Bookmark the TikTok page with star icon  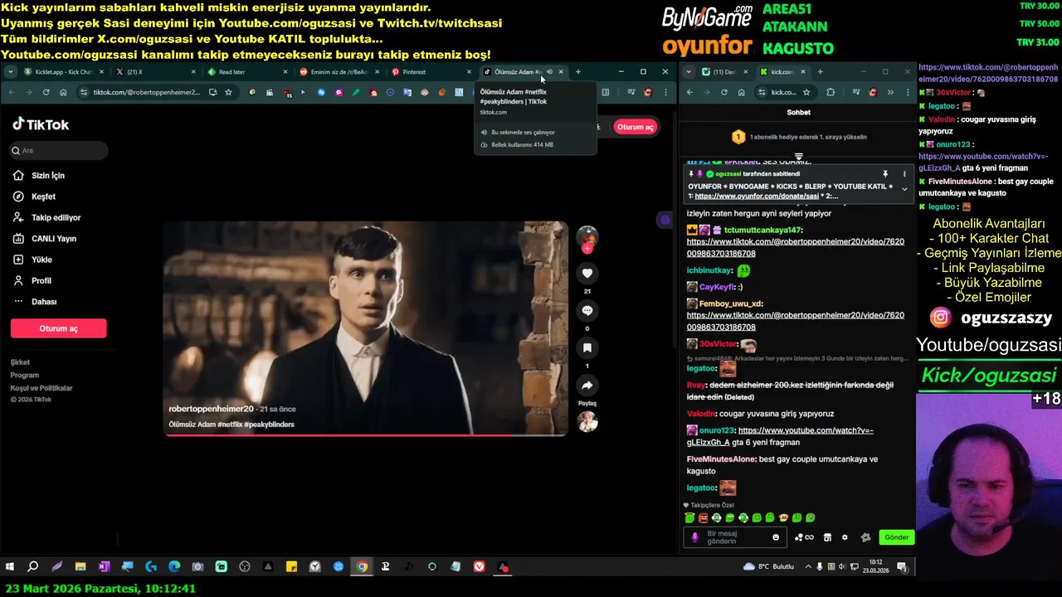(x=228, y=92)
